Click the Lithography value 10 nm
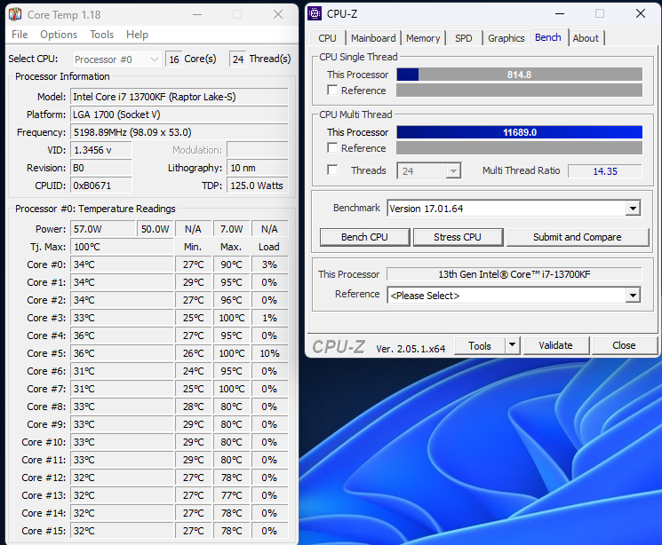The image size is (662, 545). click(x=258, y=168)
